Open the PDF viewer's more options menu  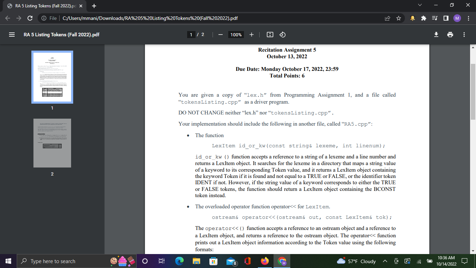[x=464, y=35]
